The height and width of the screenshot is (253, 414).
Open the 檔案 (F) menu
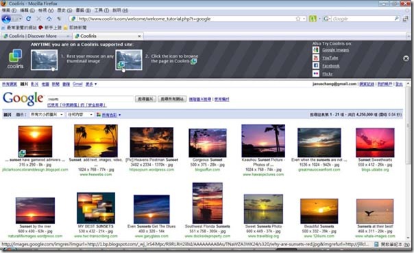click(9, 10)
